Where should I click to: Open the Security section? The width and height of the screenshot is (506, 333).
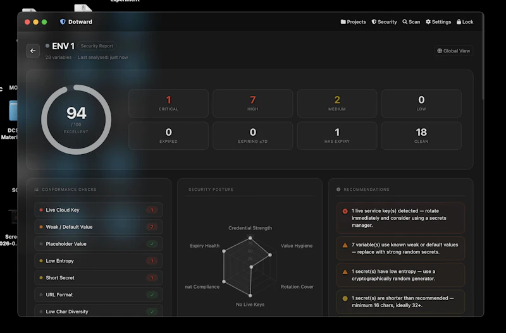click(384, 22)
